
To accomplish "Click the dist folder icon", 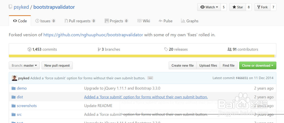I will click(x=14, y=97).
